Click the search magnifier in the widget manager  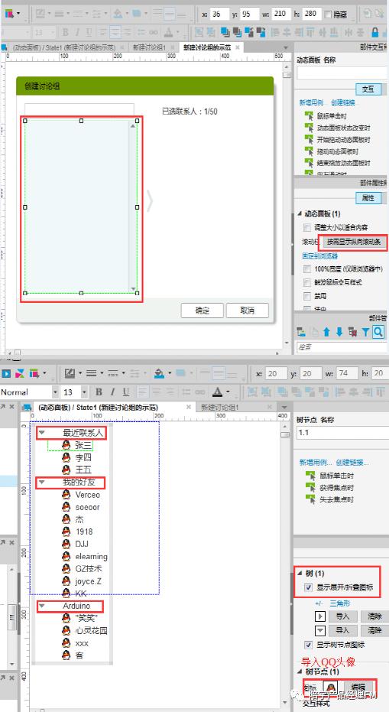[x=378, y=333]
